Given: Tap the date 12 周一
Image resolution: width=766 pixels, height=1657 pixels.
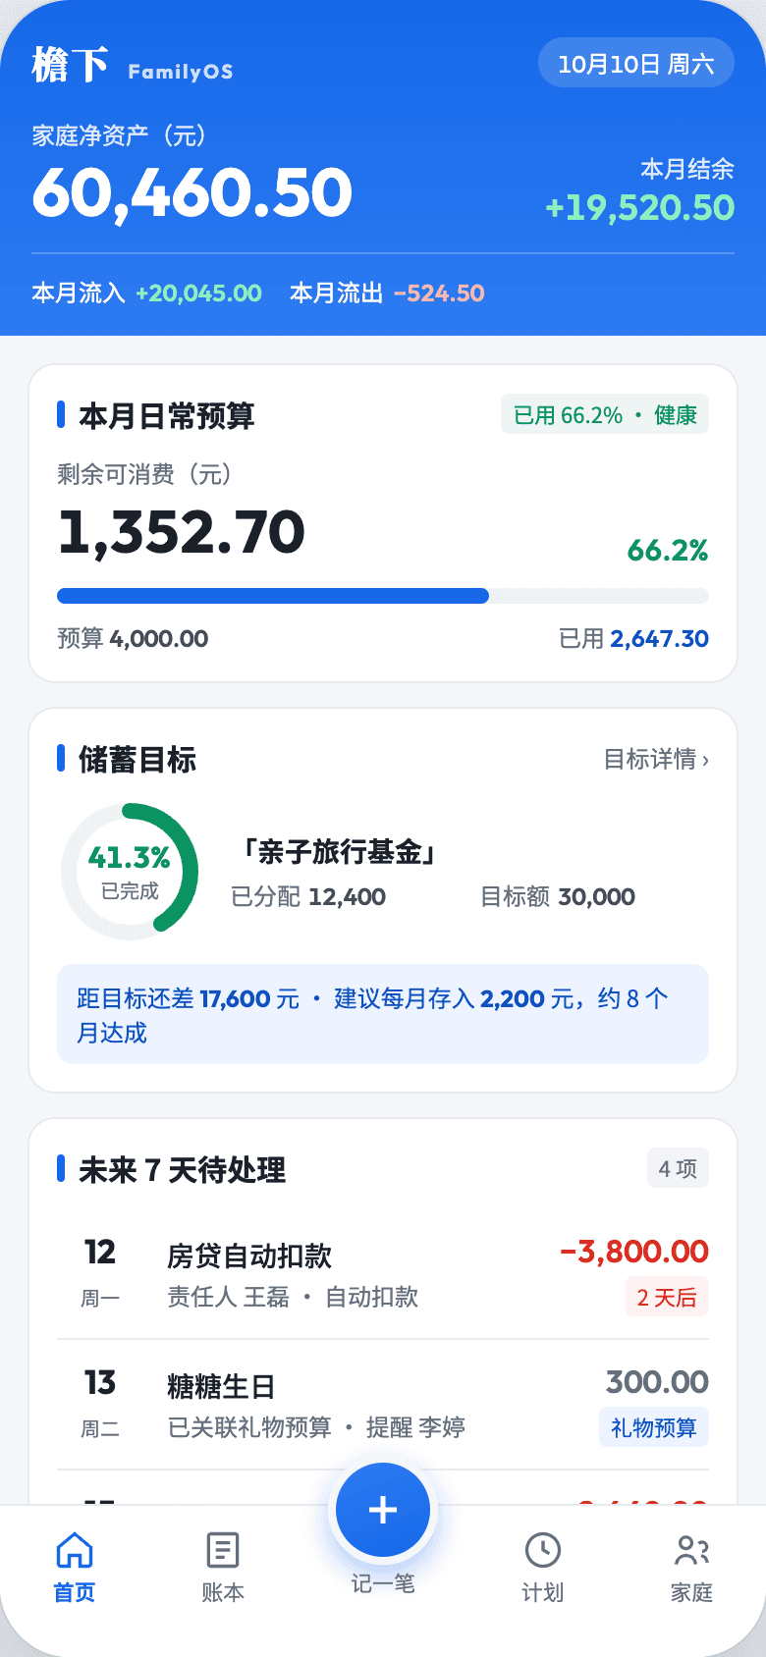Looking at the screenshot, I should pyautogui.click(x=100, y=1273).
